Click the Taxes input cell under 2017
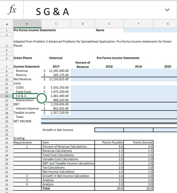The height and width of the screenshot is (193, 177). tap(56, 117)
